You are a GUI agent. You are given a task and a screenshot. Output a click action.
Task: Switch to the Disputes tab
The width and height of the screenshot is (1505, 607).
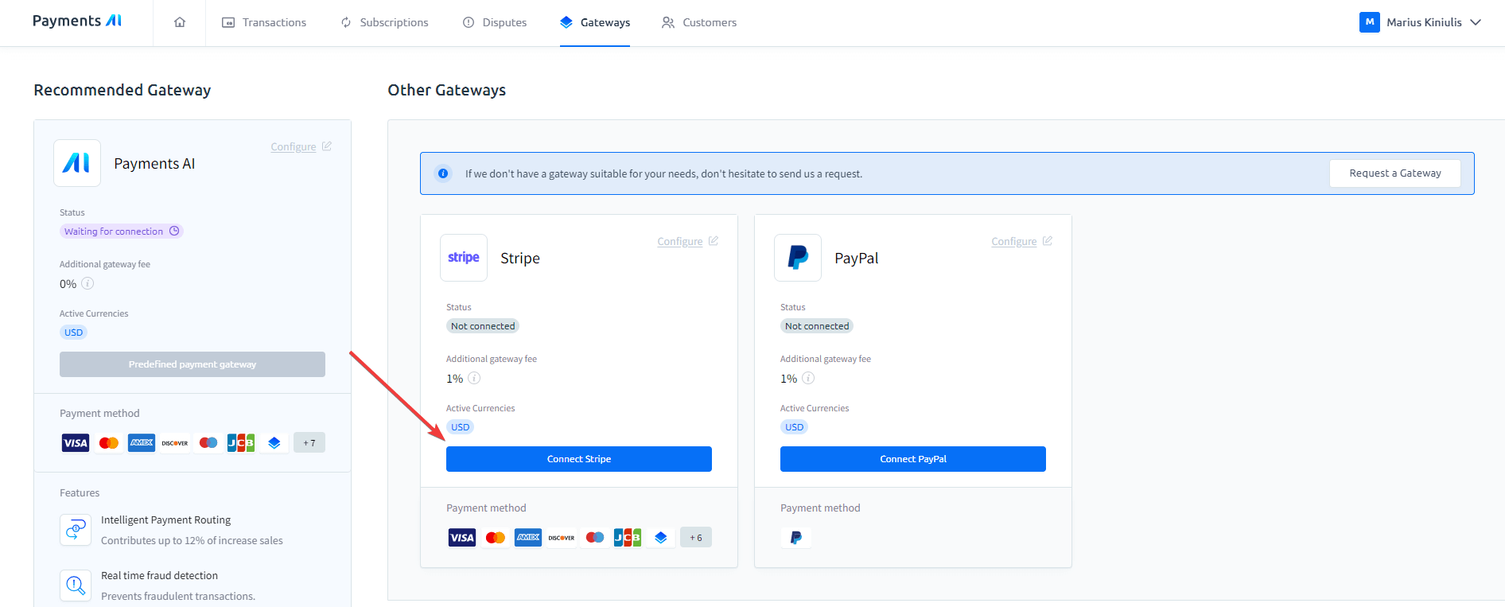[495, 22]
